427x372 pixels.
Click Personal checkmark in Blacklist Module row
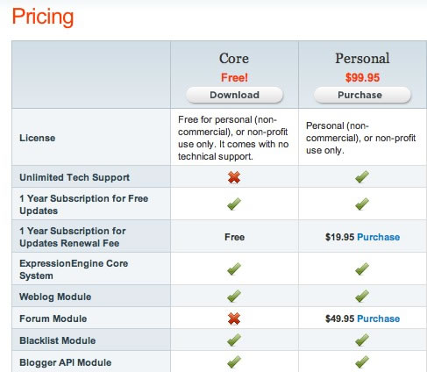[362, 340]
